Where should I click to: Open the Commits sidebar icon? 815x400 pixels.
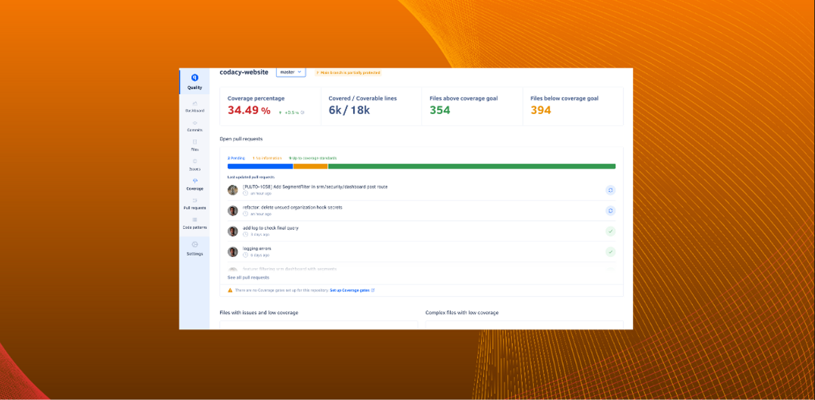(x=195, y=123)
